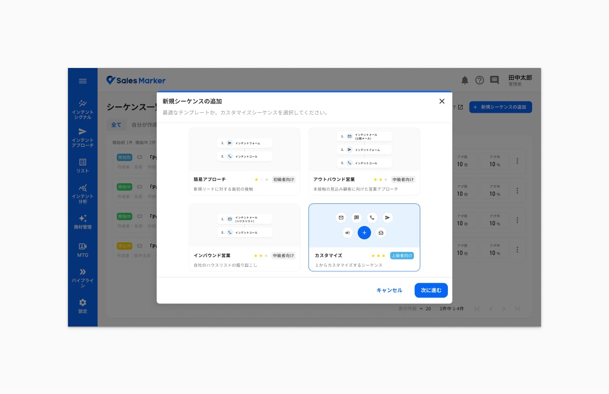Viewport: 609px width, 394px height.
Task: Open the hamburger menu in the sidebar
Action: tap(83, 81)
